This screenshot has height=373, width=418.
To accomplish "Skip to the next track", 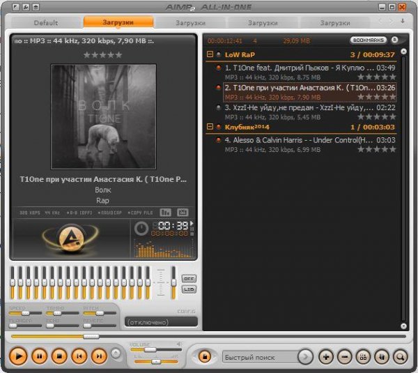I will tap(99, 356).
